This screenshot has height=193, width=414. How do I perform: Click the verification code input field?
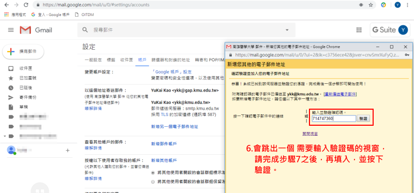(334, 119)
